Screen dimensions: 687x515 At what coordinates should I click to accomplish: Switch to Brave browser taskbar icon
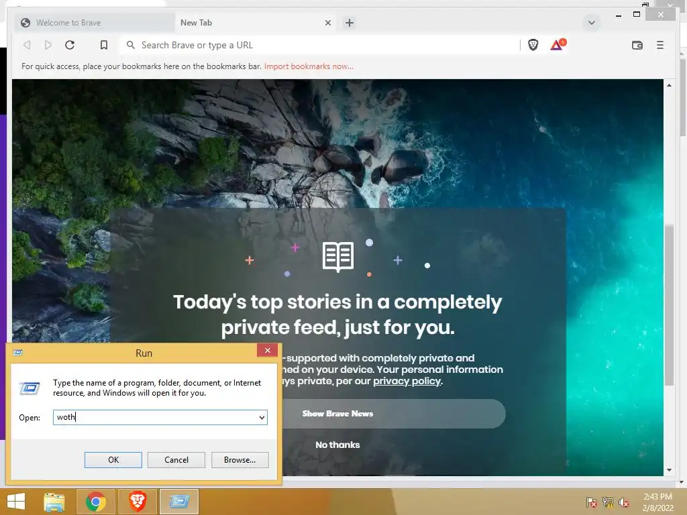pyautogui.click(x=137, y=502)
